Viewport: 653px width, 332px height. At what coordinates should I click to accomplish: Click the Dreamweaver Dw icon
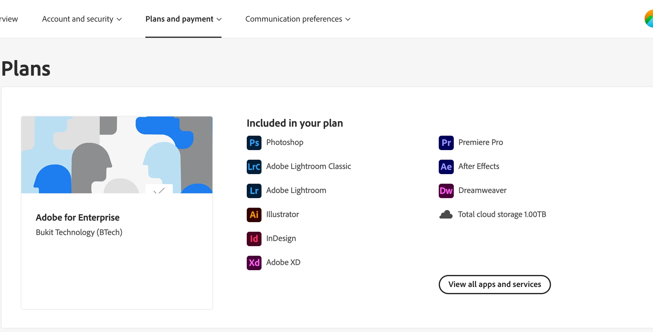446,191
